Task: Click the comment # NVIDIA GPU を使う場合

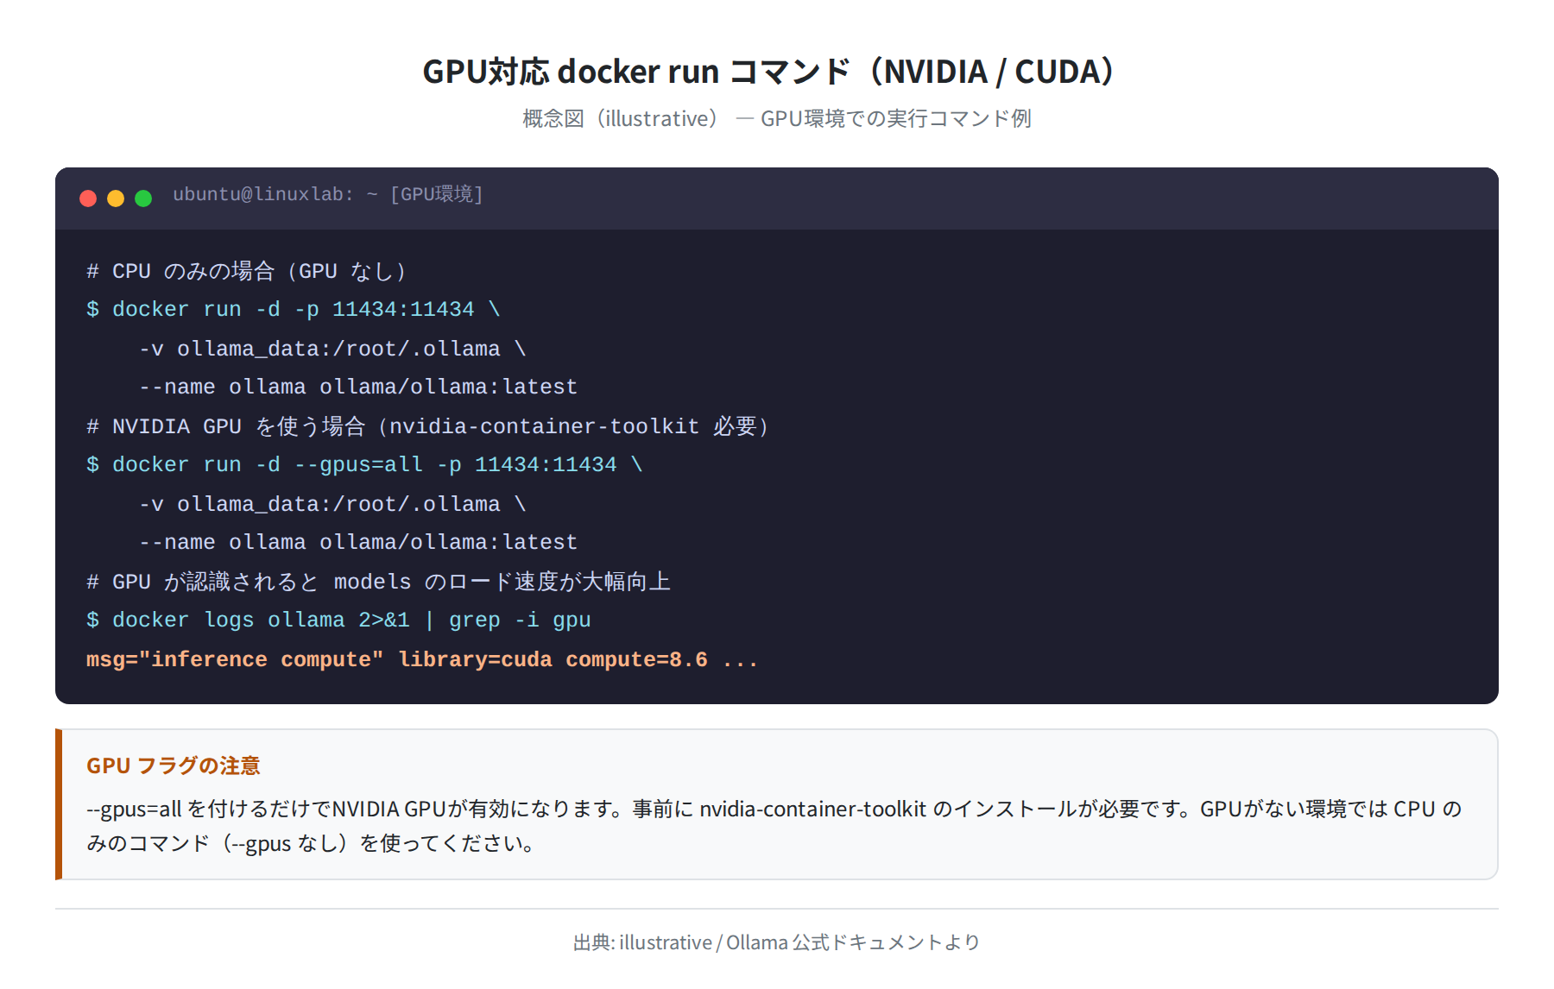Action: pyautogui.click(x=429, y=426)
